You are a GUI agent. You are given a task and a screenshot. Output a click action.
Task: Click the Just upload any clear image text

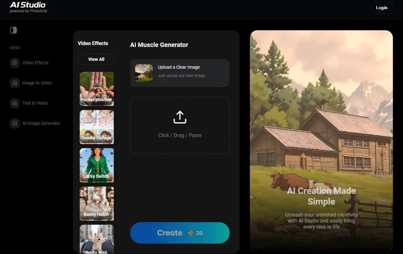tap(181, 76)
